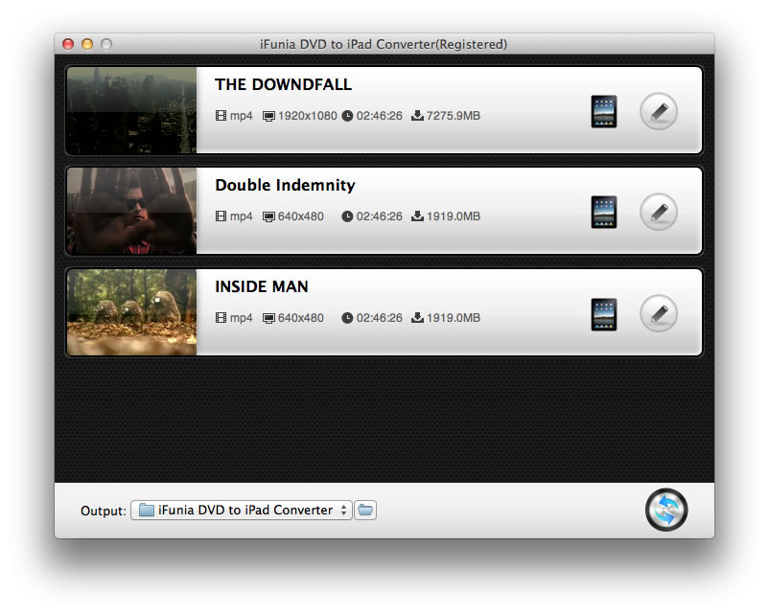The height and width of the screenshot is (614, 769).
Task: Click the clock duration icon in INSIDE MAN row
Action: [x=347, y=318]
